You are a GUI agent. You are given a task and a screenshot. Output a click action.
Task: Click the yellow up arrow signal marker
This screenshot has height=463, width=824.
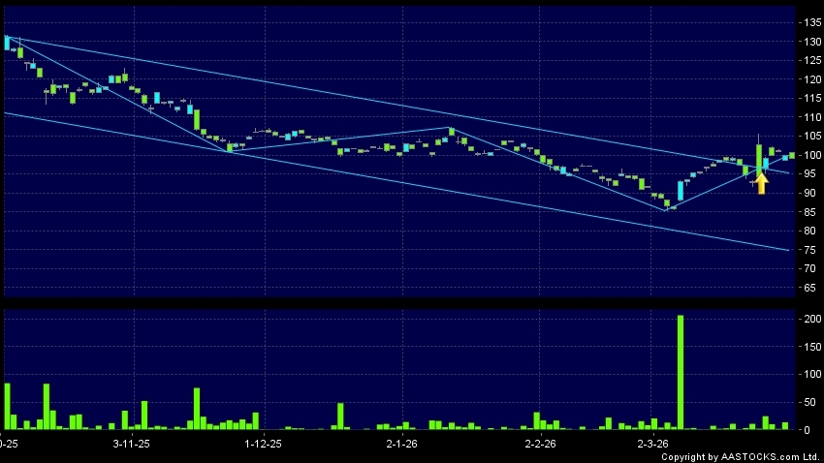click(761, 183)
